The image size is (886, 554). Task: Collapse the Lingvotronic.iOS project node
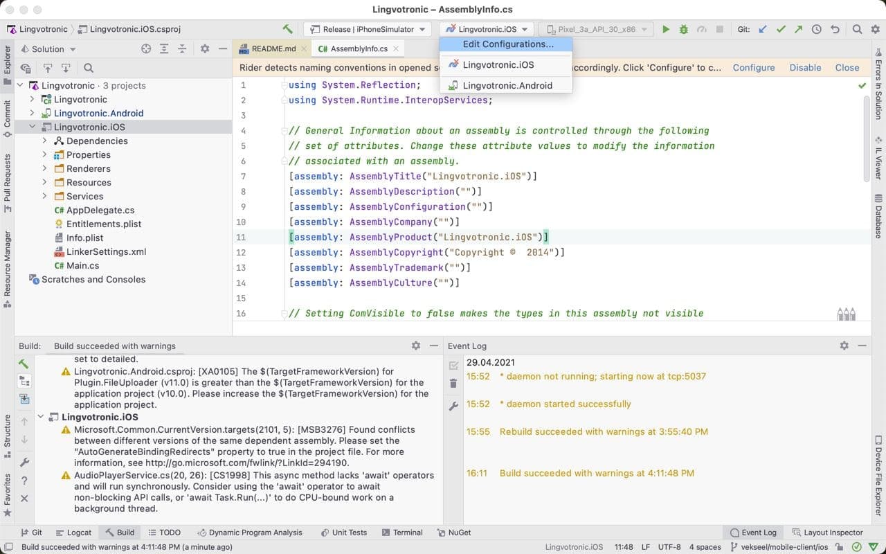(33, 127)
